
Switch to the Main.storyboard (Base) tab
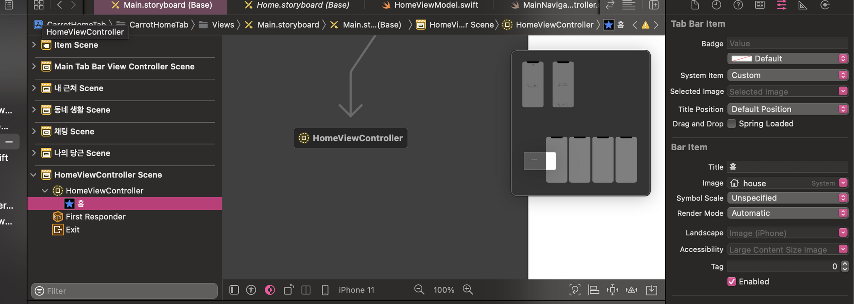point(161,5)
